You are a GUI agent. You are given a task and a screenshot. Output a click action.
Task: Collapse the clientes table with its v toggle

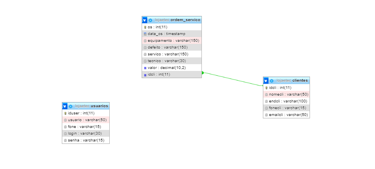coord(266,81)
